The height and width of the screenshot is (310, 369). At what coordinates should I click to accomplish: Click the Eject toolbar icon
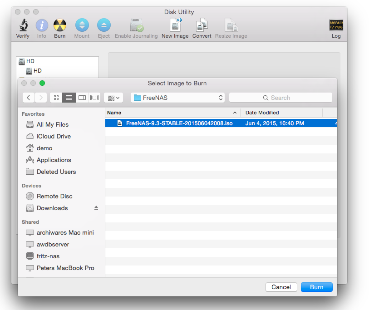click(104, 25)
